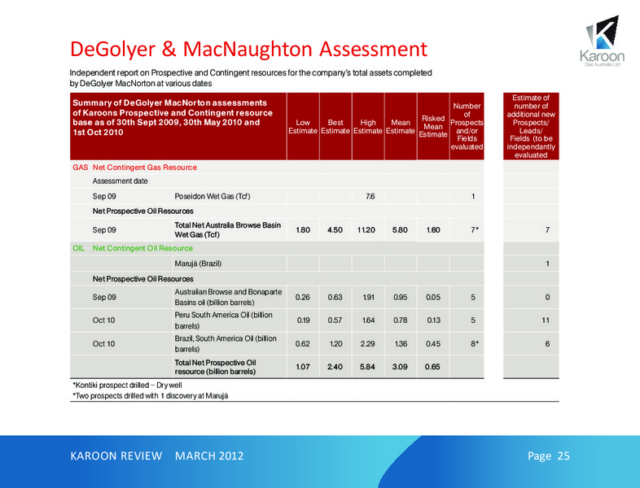Viewport: 640px width, 488px height.
Task: Click Brazil additional prospects value 6
Action: [547, 344]
